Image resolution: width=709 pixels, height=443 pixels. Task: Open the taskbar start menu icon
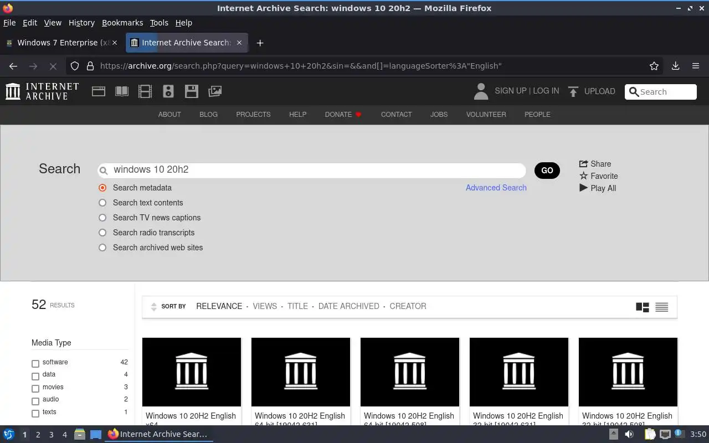(9, 434)
